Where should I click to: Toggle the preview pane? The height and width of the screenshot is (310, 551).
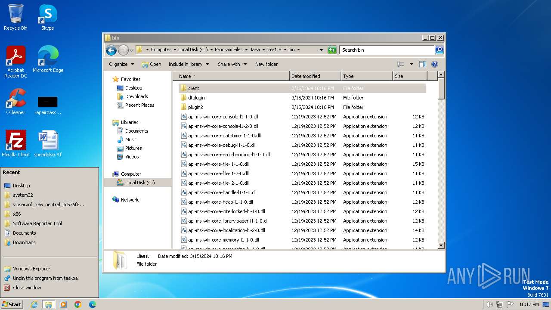[x=423, y=64]
